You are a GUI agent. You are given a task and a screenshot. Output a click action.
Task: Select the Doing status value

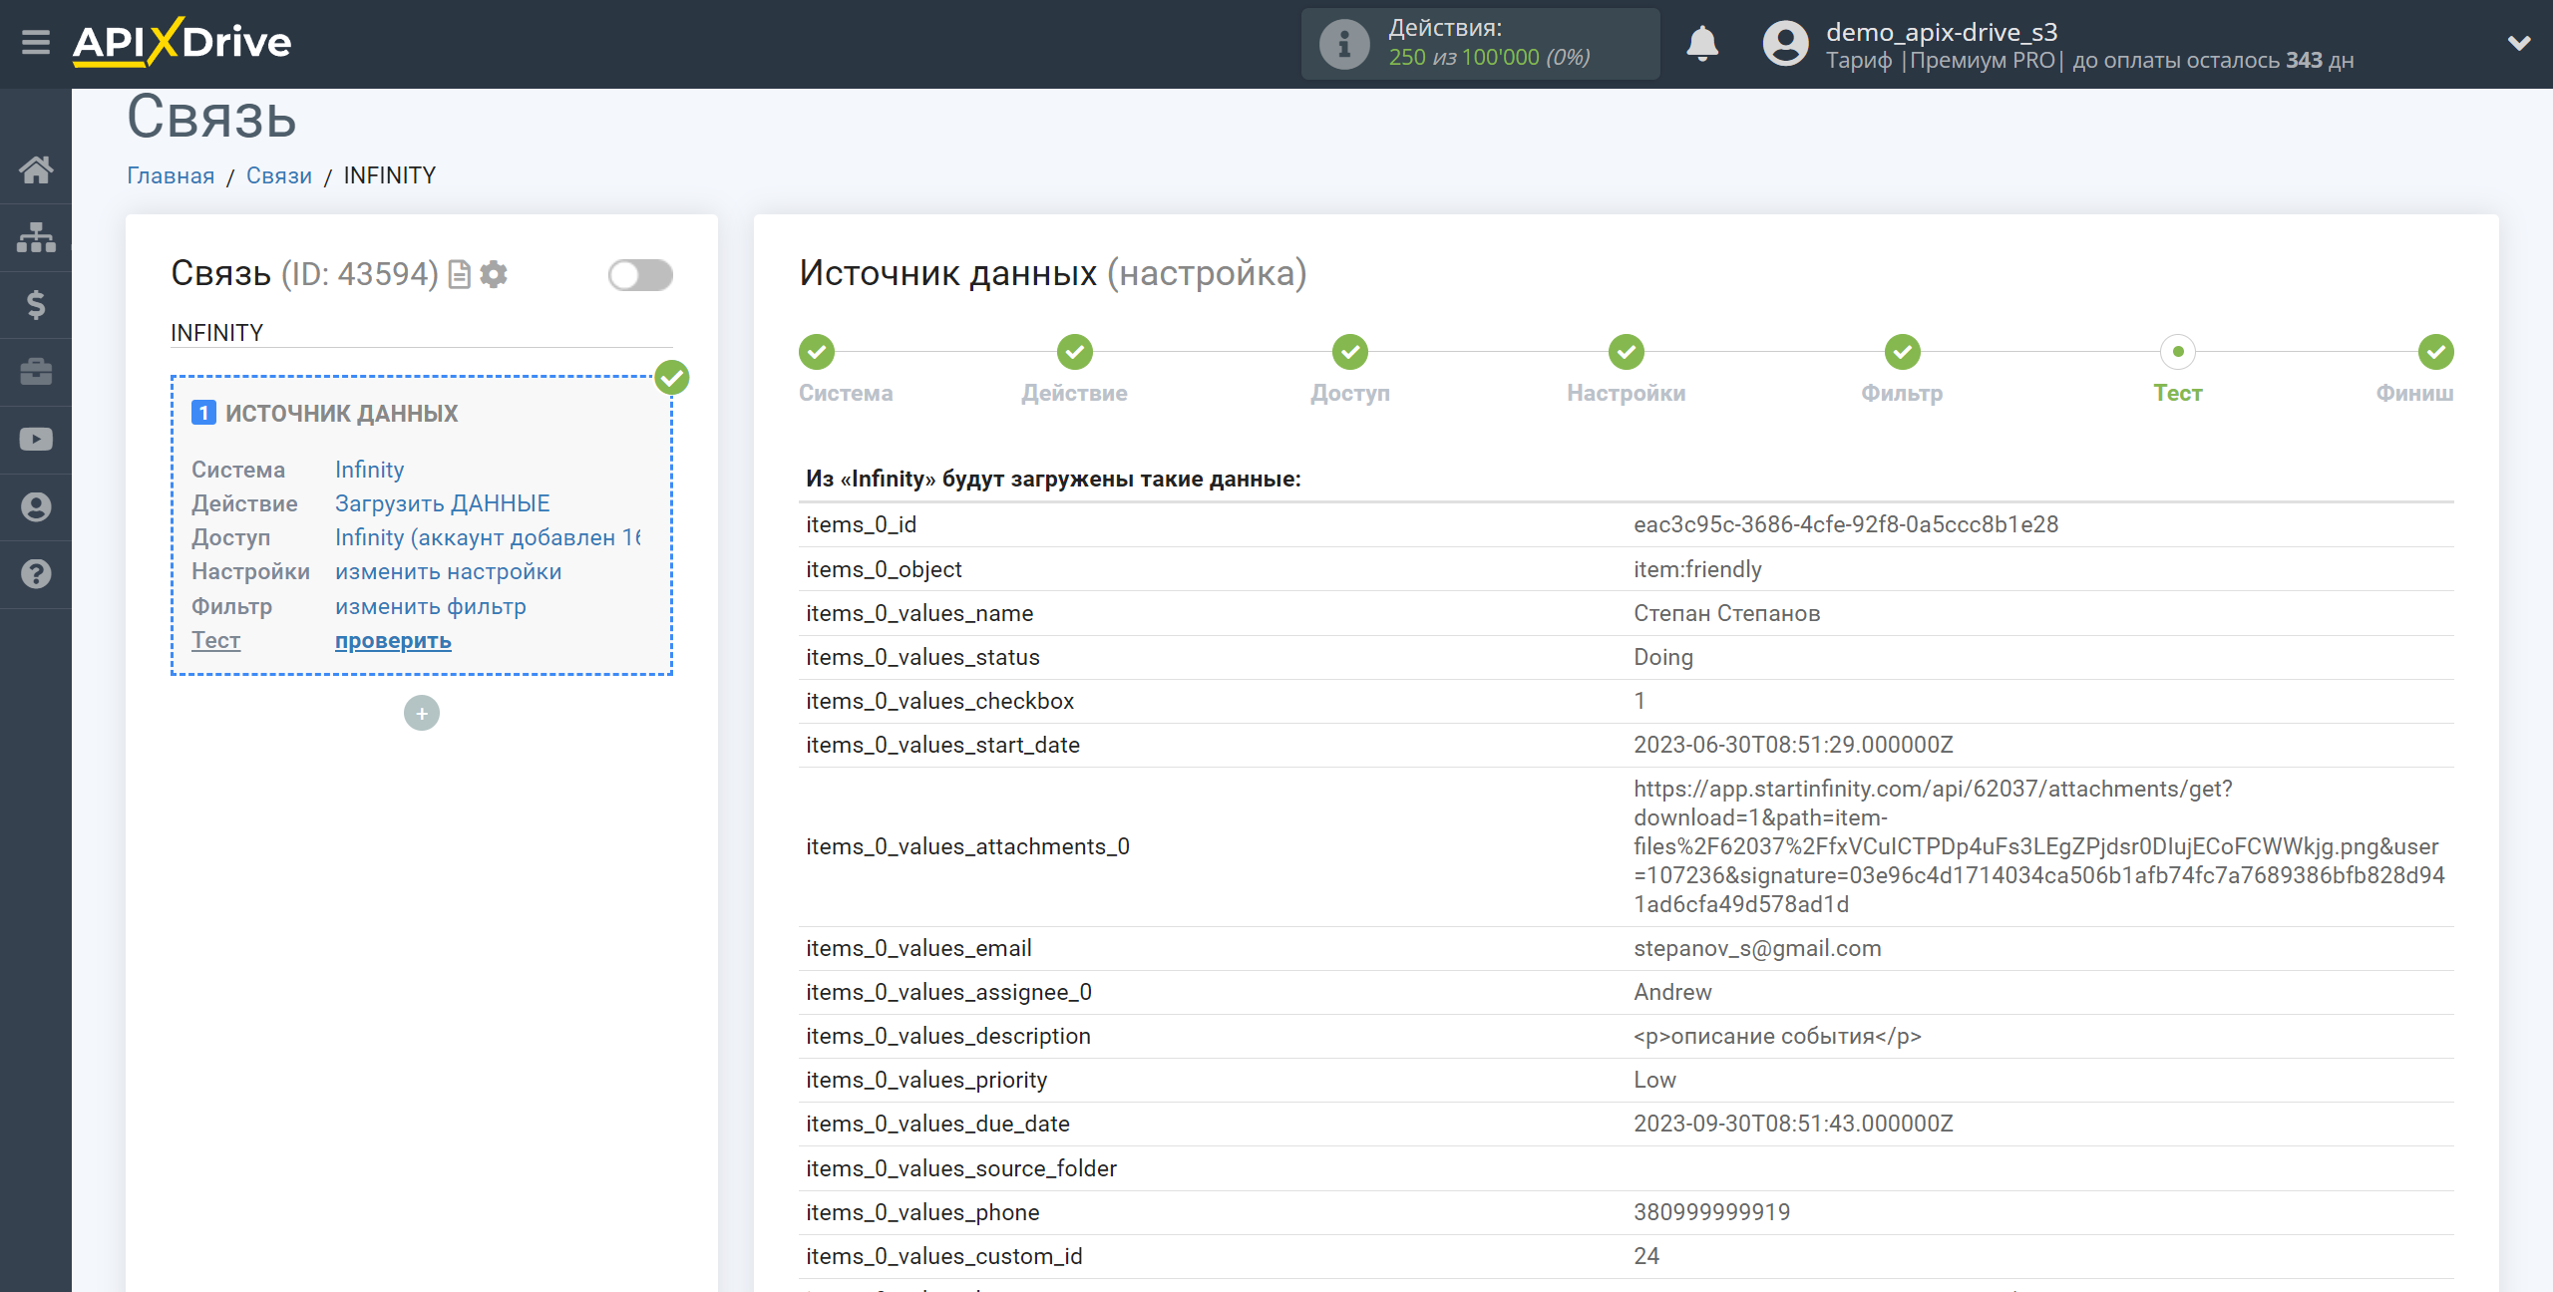point(1663,657)
